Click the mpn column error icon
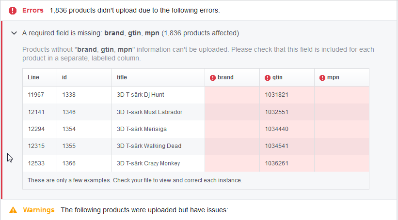The image size is (398, 220). [x=322, y=77]
